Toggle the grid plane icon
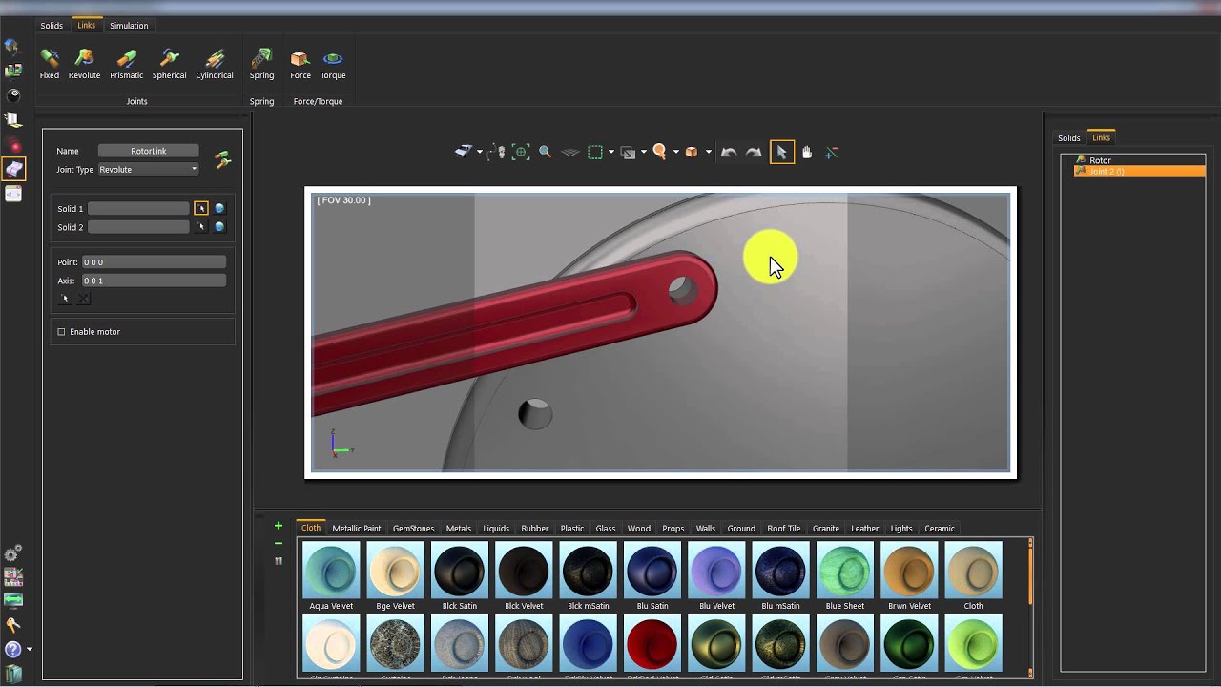The image size is (1221, 687). click(570, 152)
